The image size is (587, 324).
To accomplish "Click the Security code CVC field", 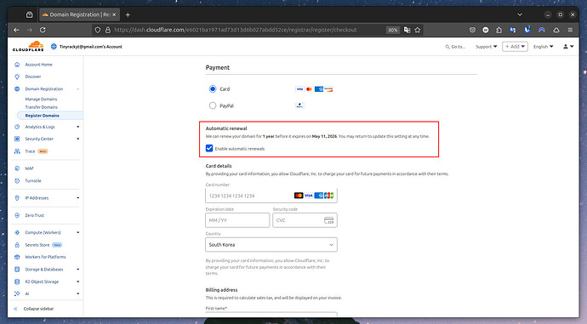I will pyautogui.click(x=305, y=220).
